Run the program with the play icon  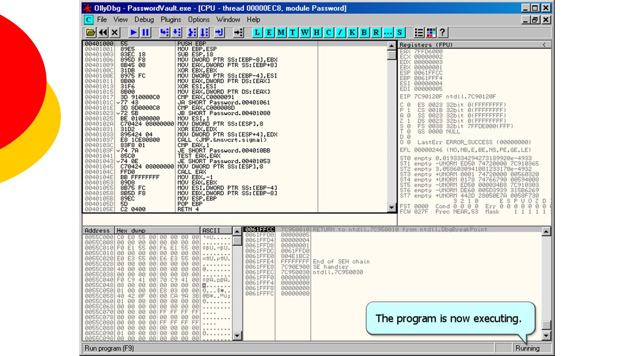(134, 33)
